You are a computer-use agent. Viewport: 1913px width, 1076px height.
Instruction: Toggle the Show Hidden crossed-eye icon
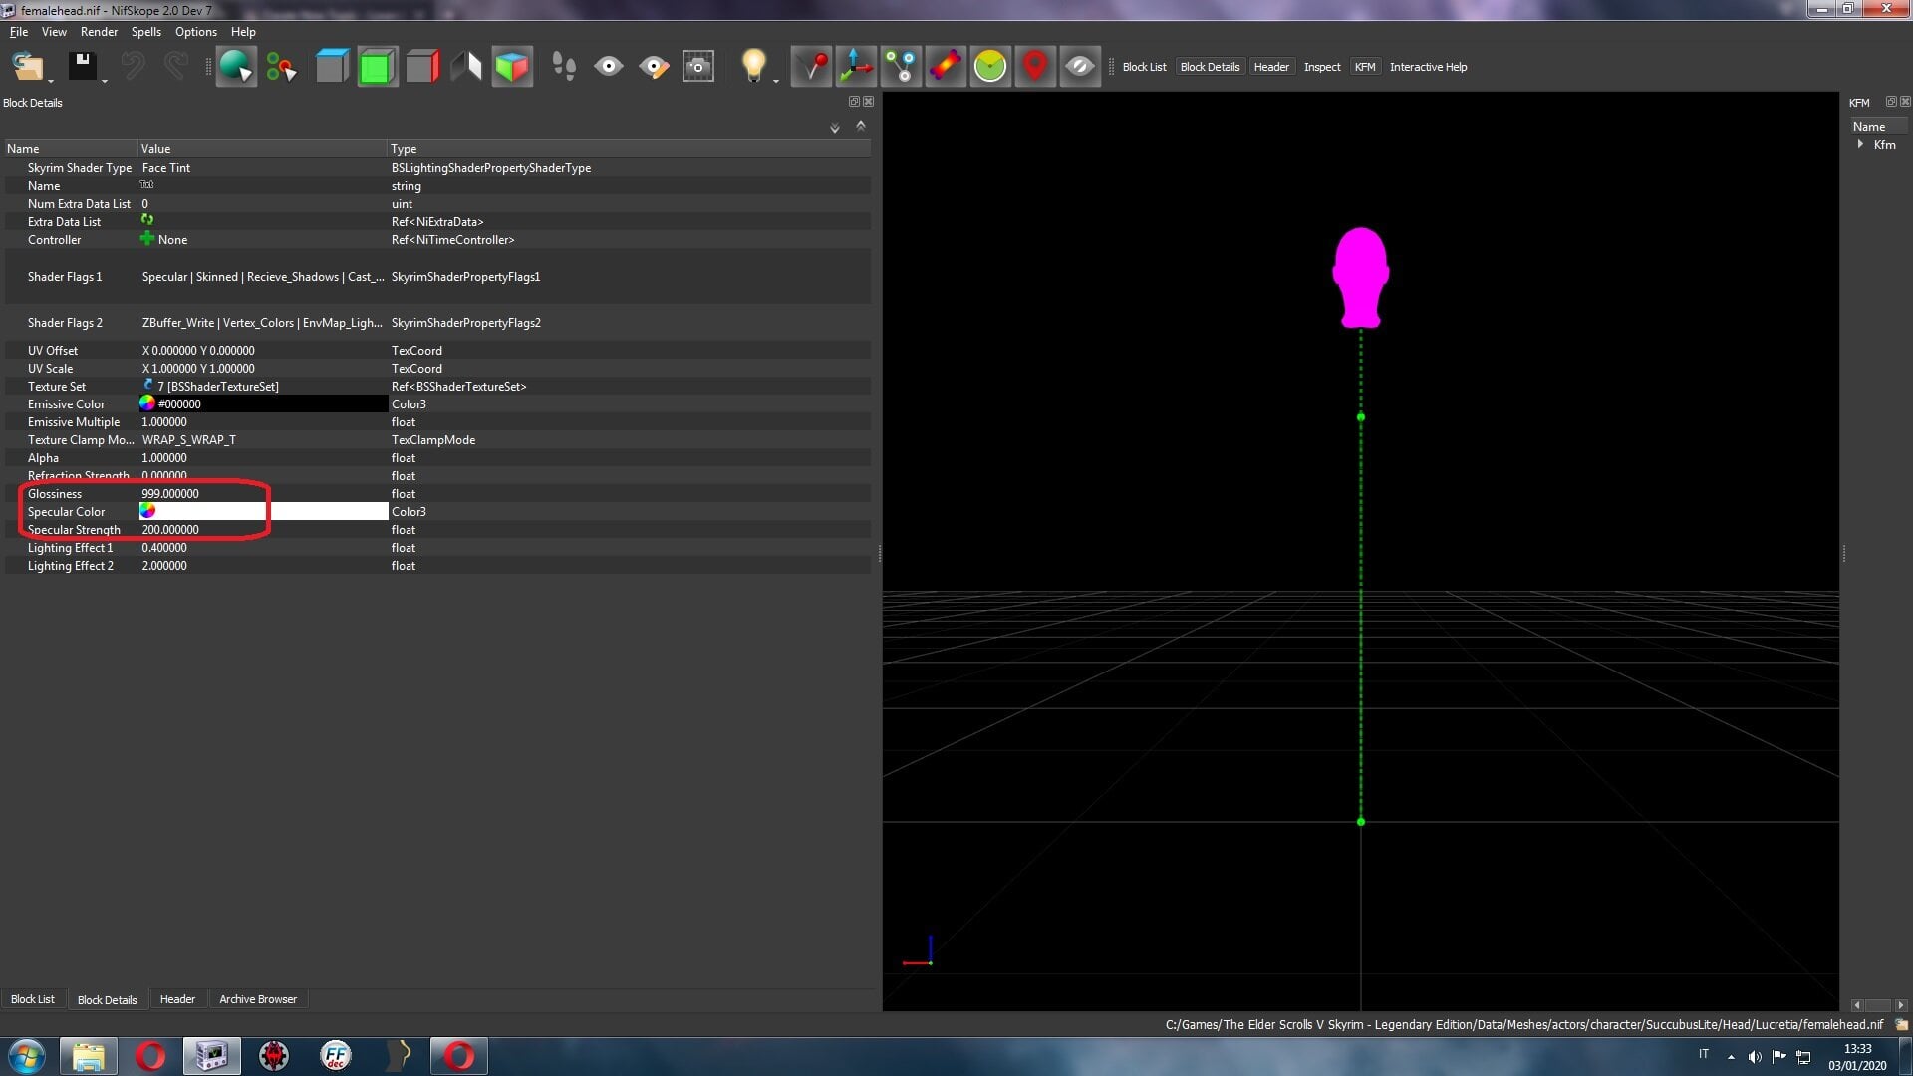pos(1080,67)
